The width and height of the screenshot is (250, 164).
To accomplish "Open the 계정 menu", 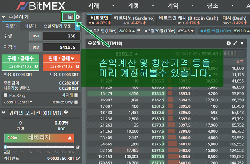I will coord(133,6).
